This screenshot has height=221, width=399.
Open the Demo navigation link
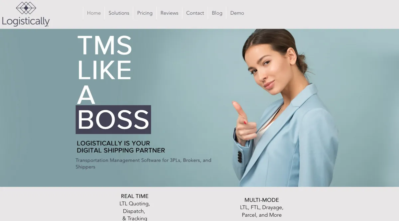[x=237, y=13]
